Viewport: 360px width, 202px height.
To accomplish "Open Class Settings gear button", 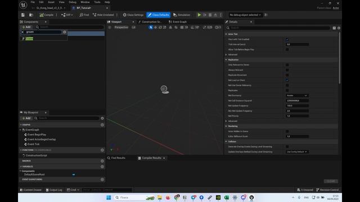I will 133,15.
